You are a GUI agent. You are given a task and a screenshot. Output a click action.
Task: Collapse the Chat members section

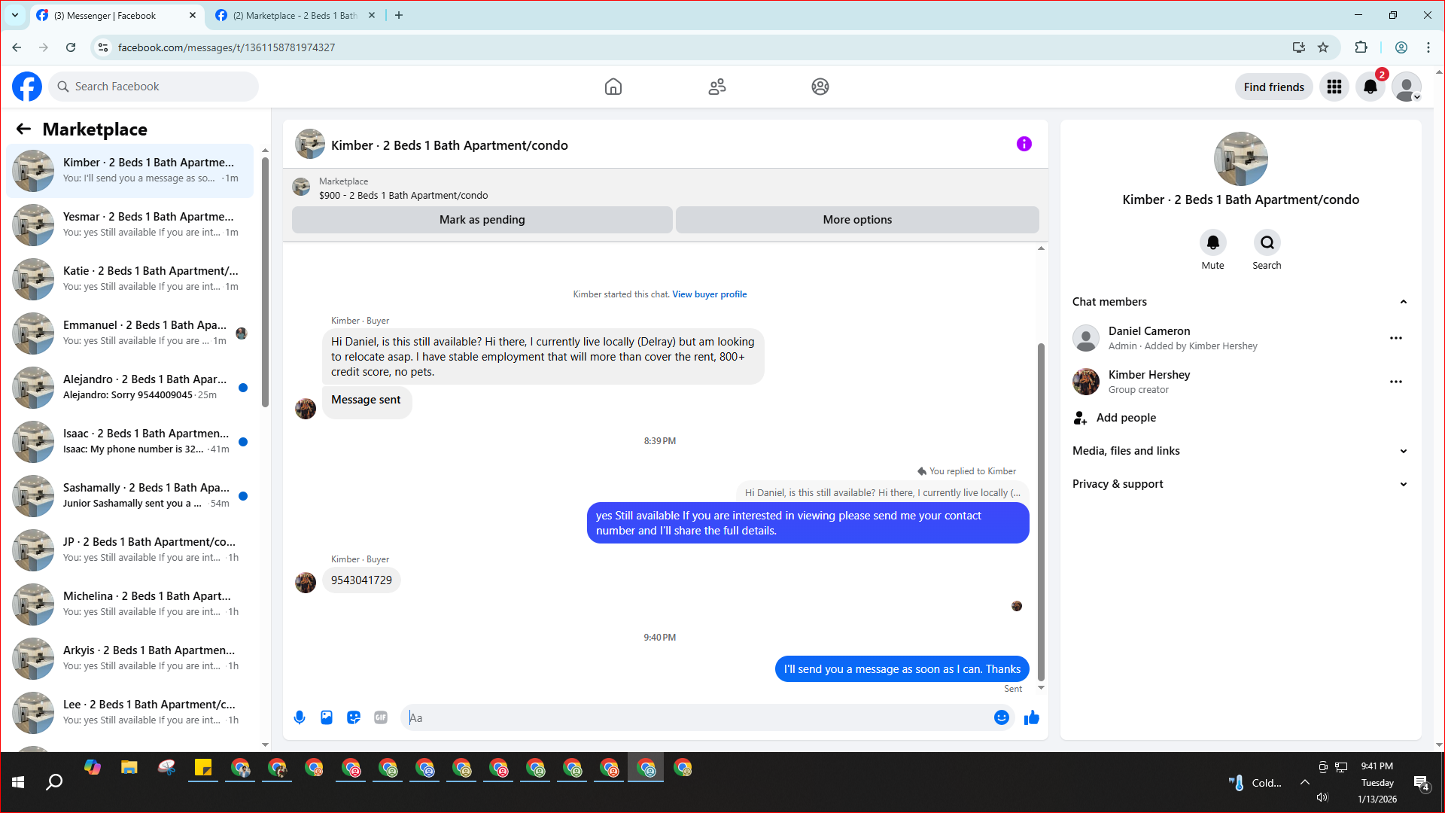tap(1403, 302)
